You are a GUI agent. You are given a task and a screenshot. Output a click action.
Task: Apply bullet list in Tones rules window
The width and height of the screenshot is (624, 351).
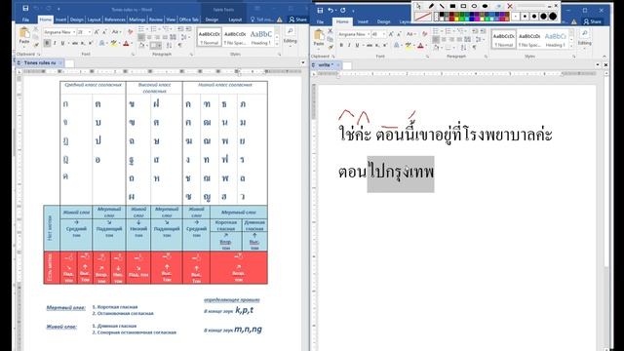pos(141,29)
